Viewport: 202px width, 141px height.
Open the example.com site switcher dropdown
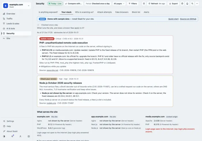click(16, 6)
